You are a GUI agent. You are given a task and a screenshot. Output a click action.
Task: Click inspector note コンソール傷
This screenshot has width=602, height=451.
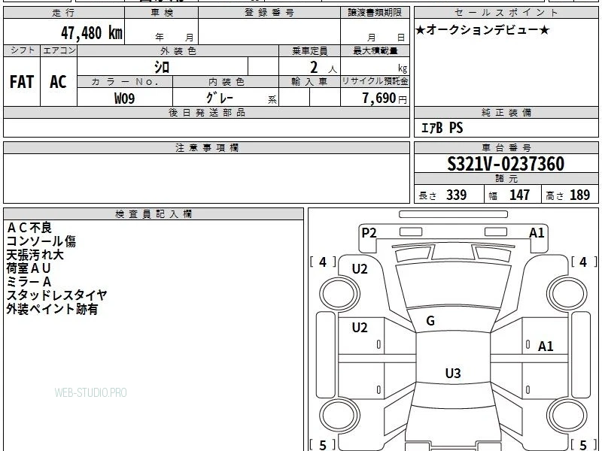point(41,241)
